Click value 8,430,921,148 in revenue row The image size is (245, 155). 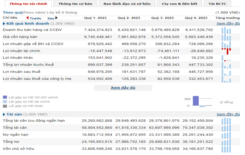pos(132,30)
